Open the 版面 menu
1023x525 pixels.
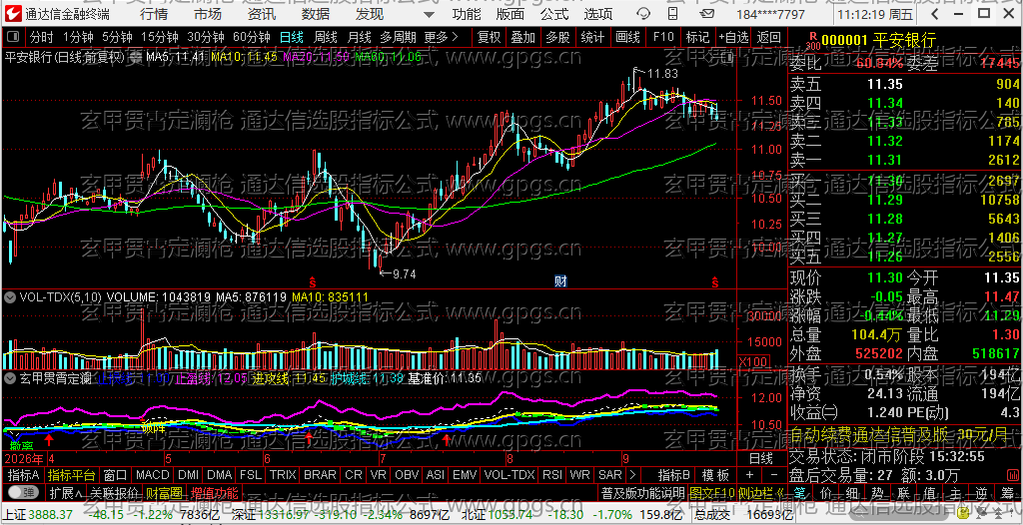tap(511, 14)
